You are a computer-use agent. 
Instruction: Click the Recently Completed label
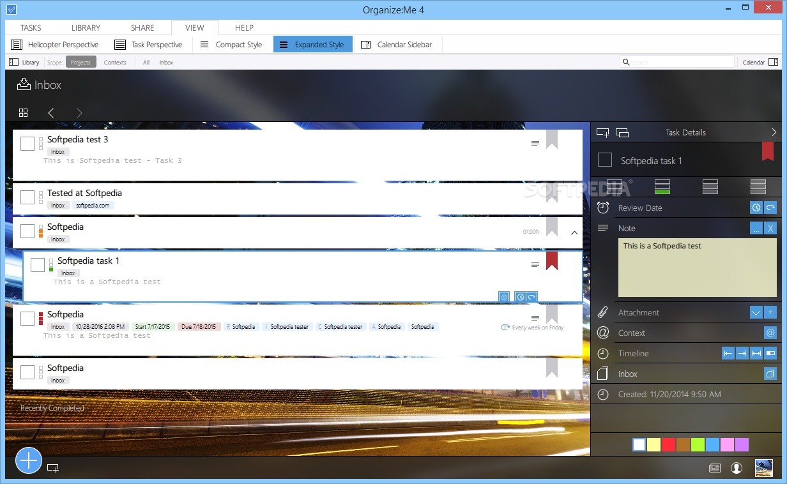click(52, 408)
